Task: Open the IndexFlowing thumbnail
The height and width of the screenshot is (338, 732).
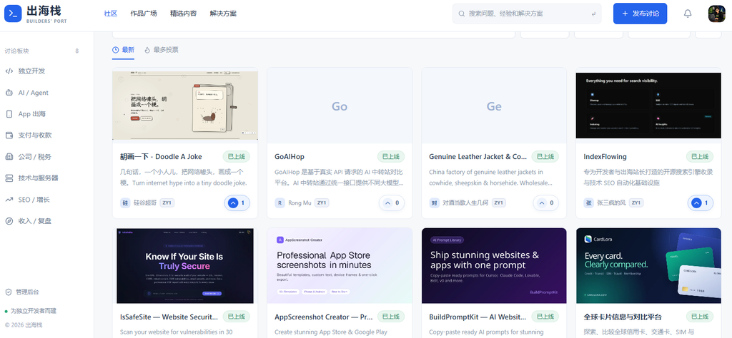Action: [x=648, y=106]
